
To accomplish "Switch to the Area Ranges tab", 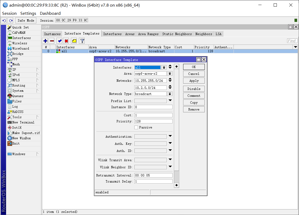I will coord(148,34).
